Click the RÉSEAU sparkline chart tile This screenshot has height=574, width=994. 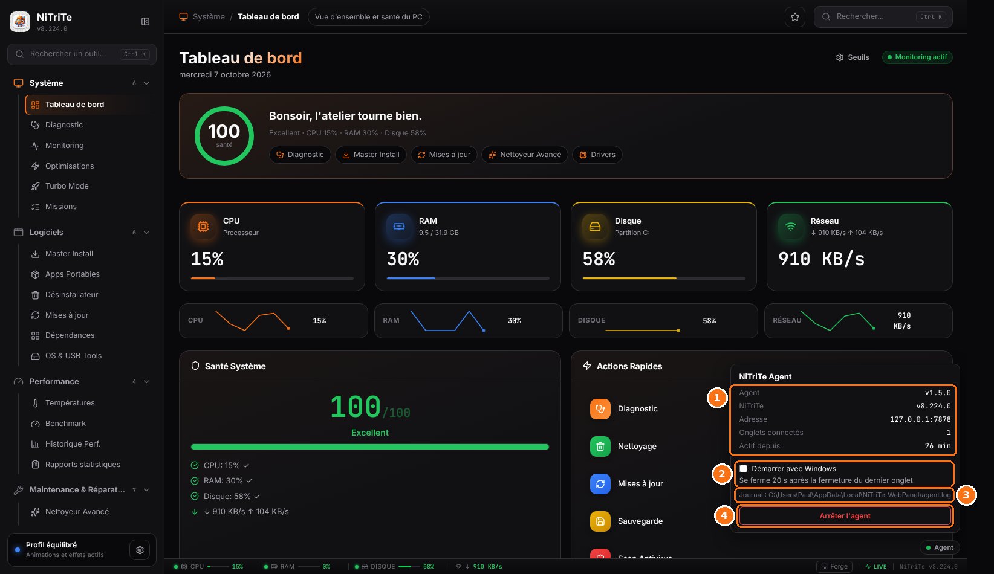tap(859, 321)
